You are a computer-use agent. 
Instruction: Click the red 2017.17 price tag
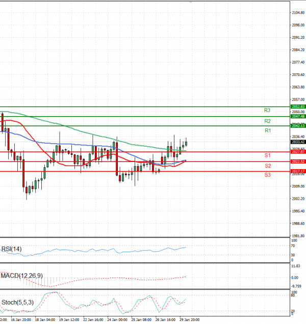[x=298, y=171]
